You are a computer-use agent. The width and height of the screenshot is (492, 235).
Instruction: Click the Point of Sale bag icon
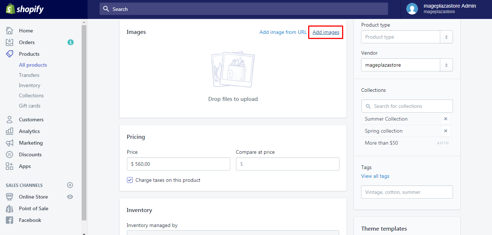(x=9, y=208)
